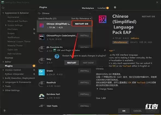Viewport: 161px width, 115px height.
Task: Click the settings search magnifier icon
Action: 3,8
